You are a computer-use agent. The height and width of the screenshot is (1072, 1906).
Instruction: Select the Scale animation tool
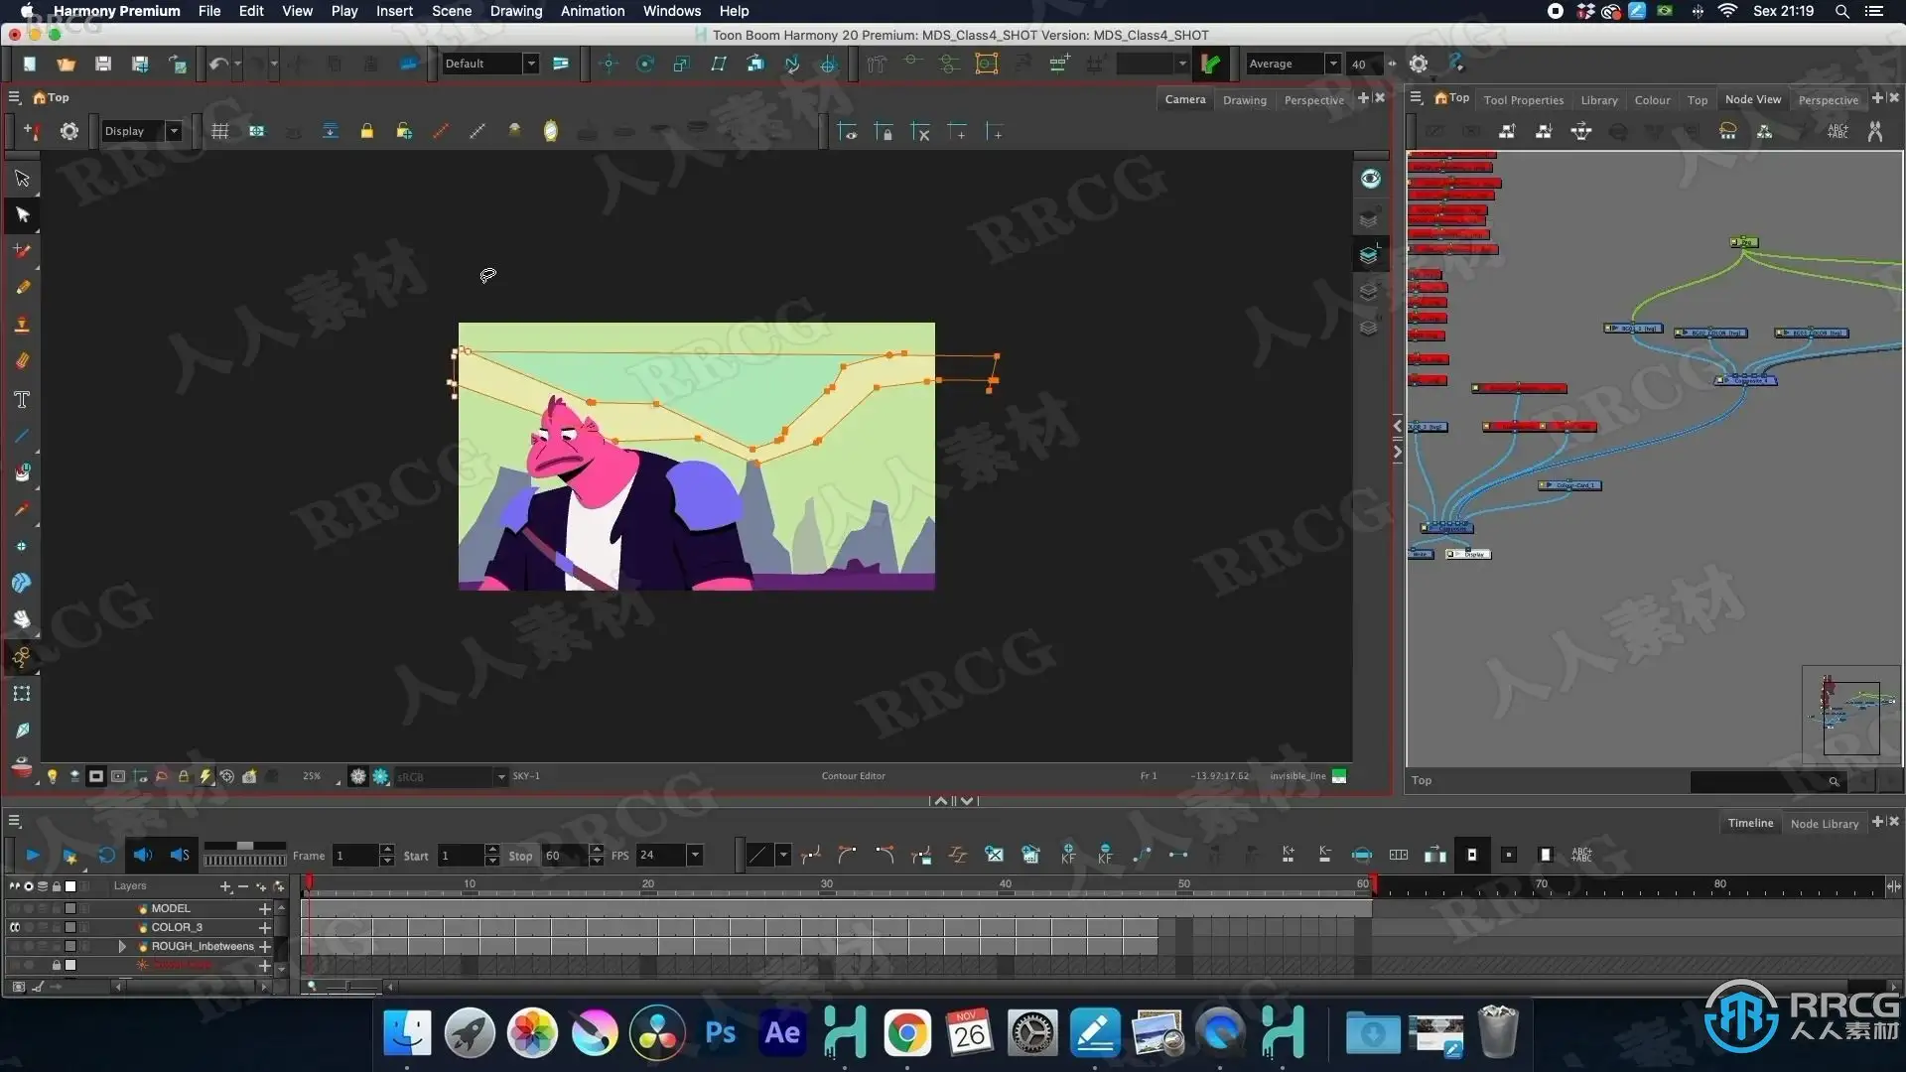coord(682,65)
